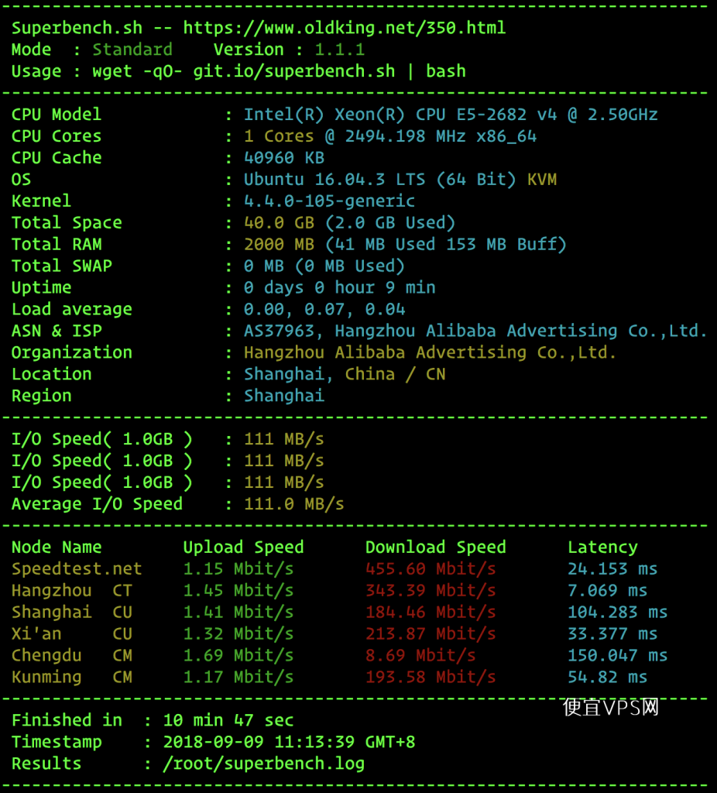Click the Average I/O Speed value
This screenshot has height=793, width=717.
[293, 504]
